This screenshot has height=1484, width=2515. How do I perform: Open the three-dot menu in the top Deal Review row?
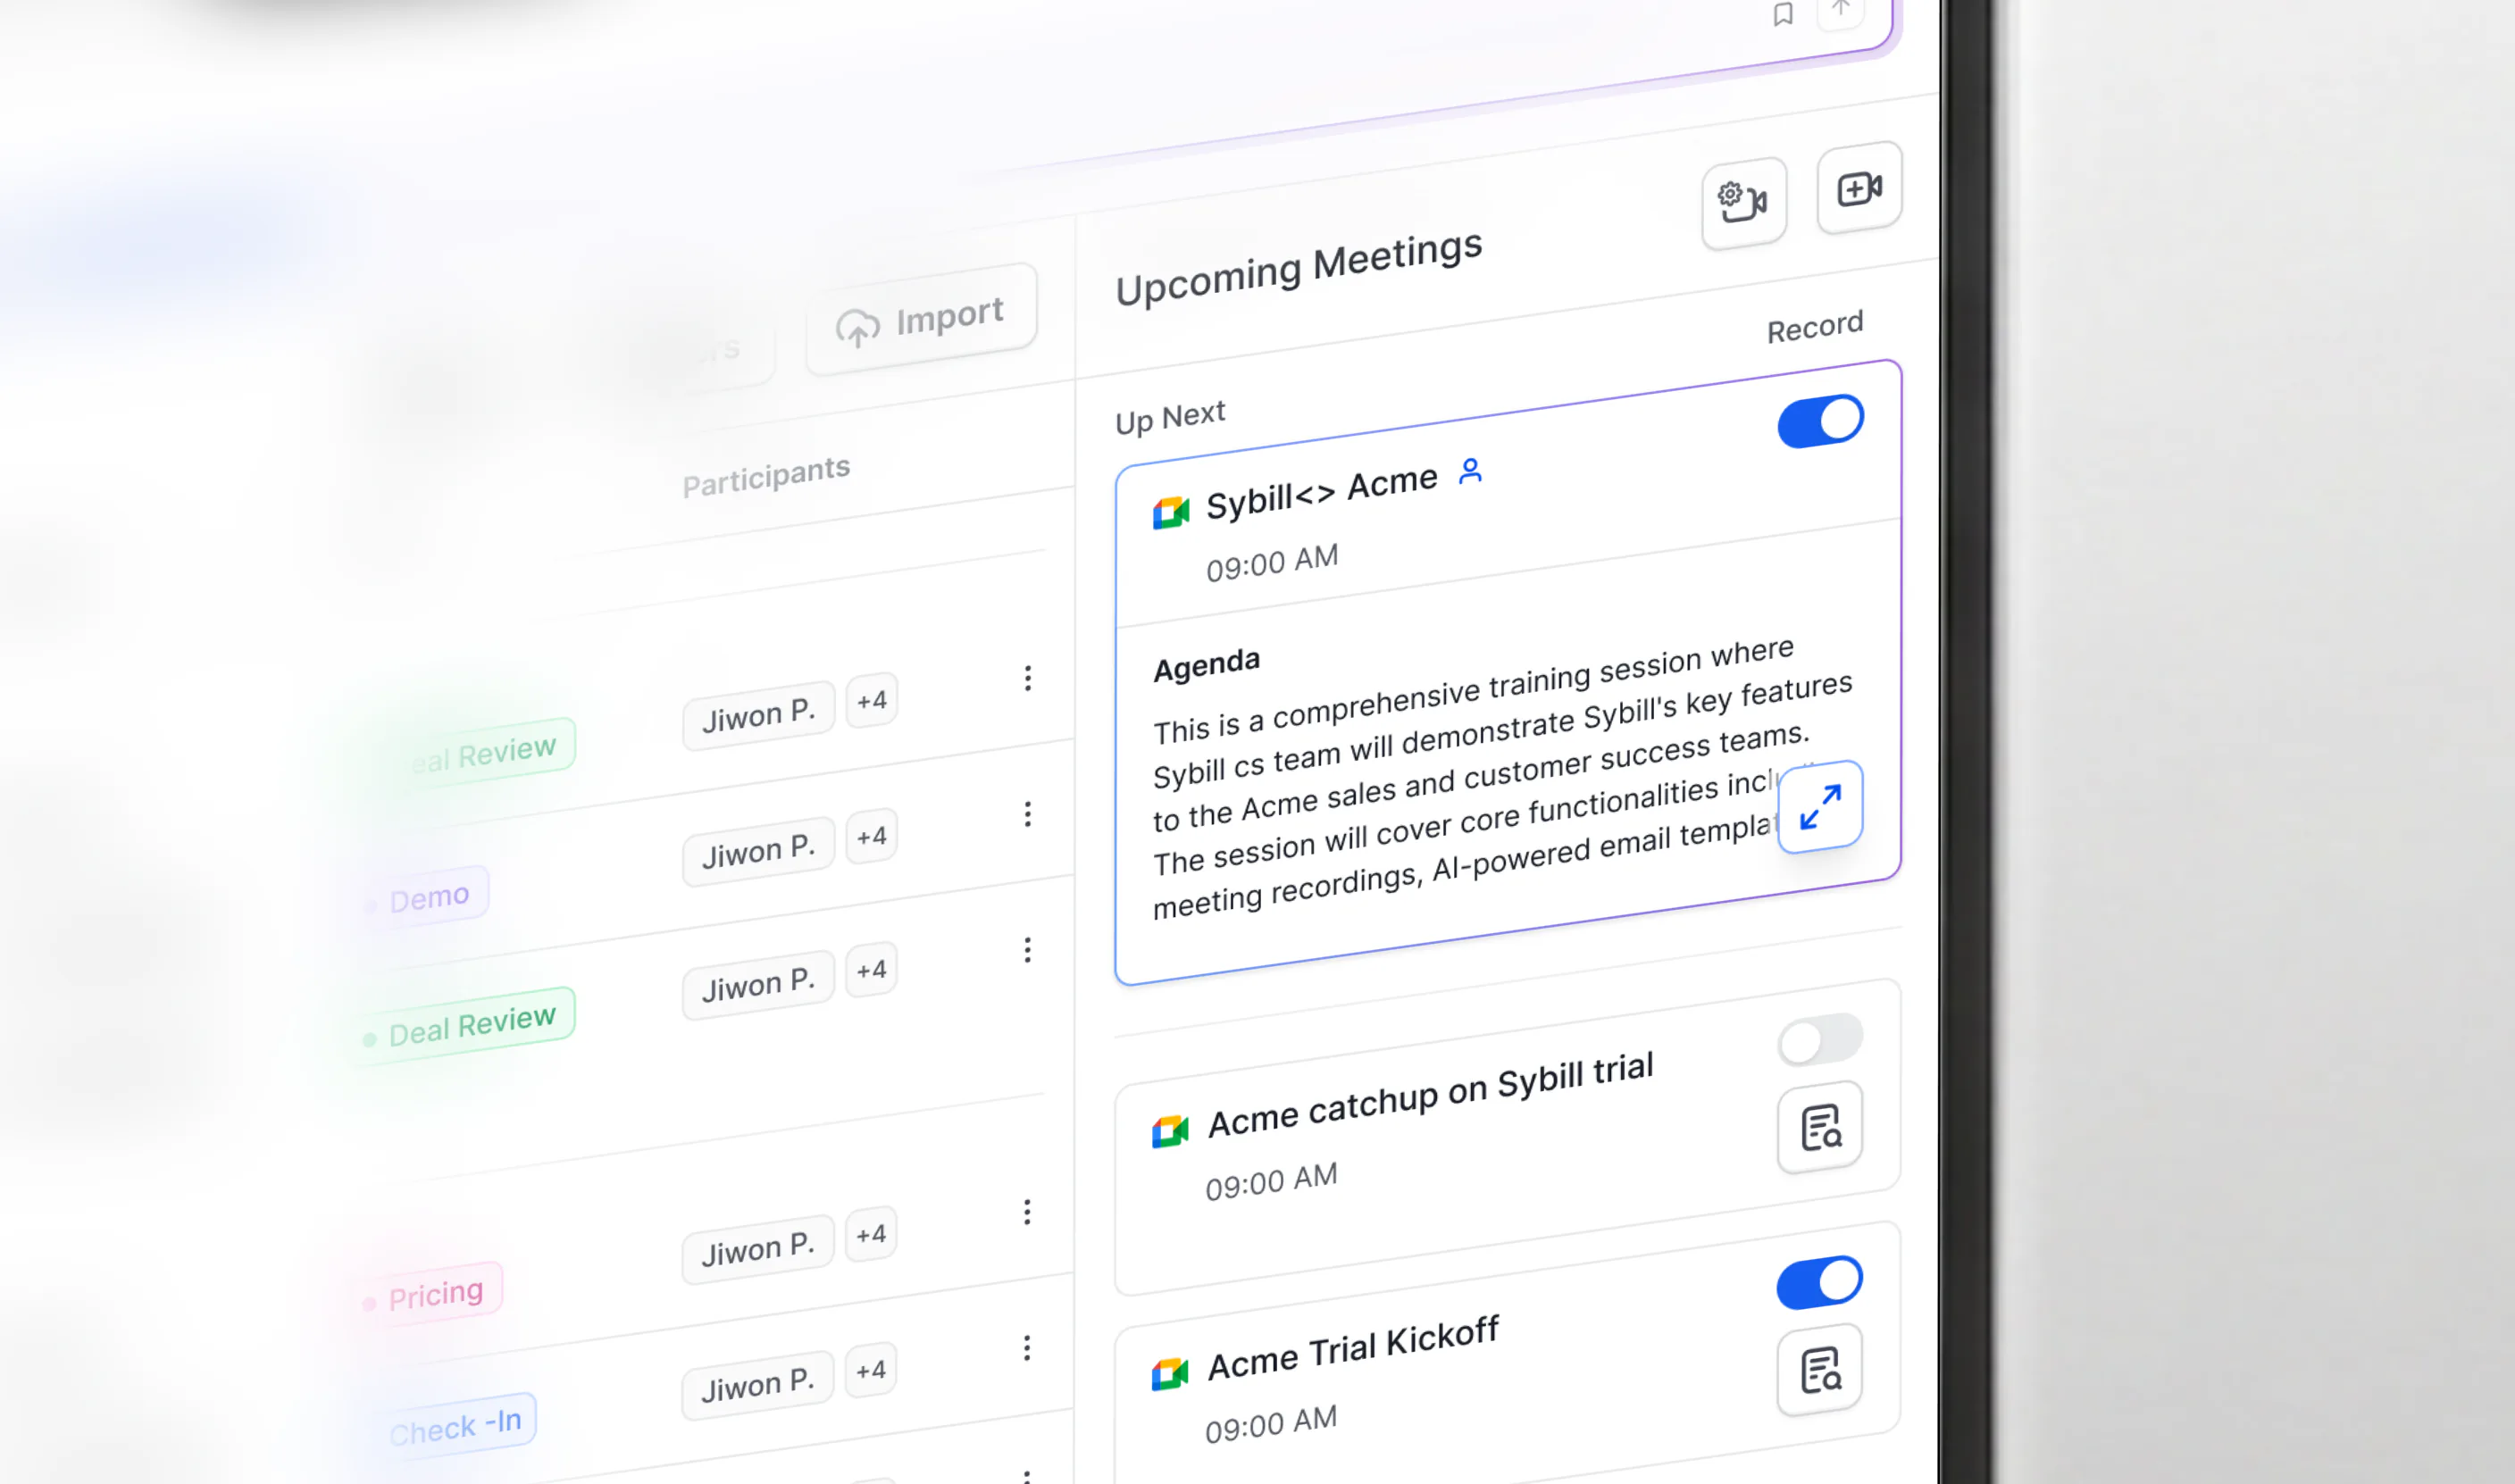[x=1028, y=678]
